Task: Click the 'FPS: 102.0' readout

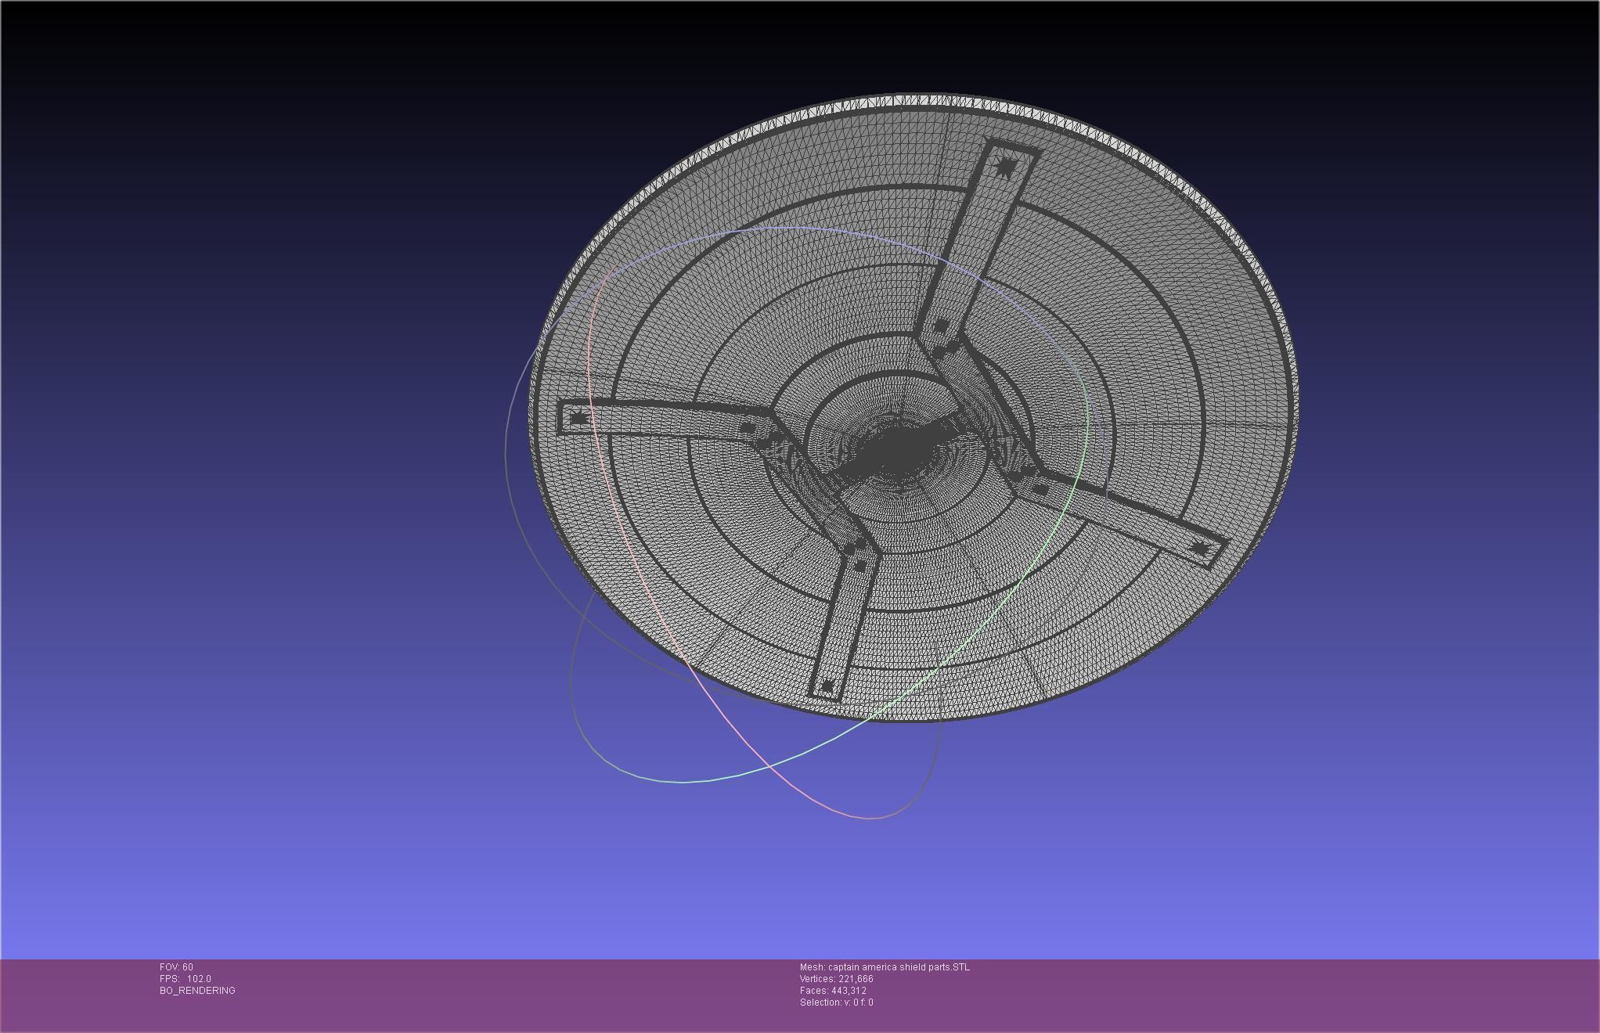Action: pos(185,979)
